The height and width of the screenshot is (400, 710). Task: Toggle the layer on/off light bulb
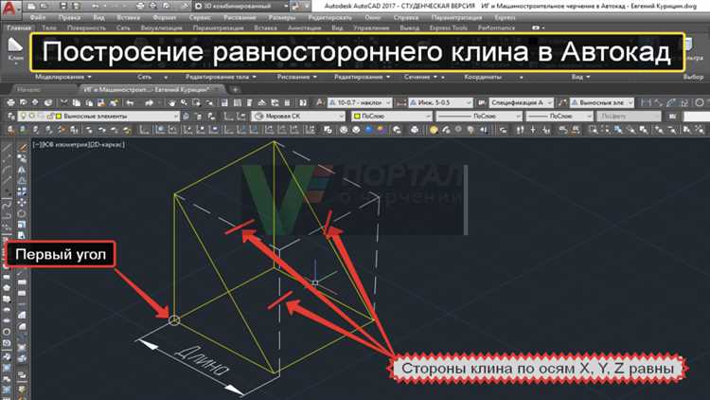point(24,117)
